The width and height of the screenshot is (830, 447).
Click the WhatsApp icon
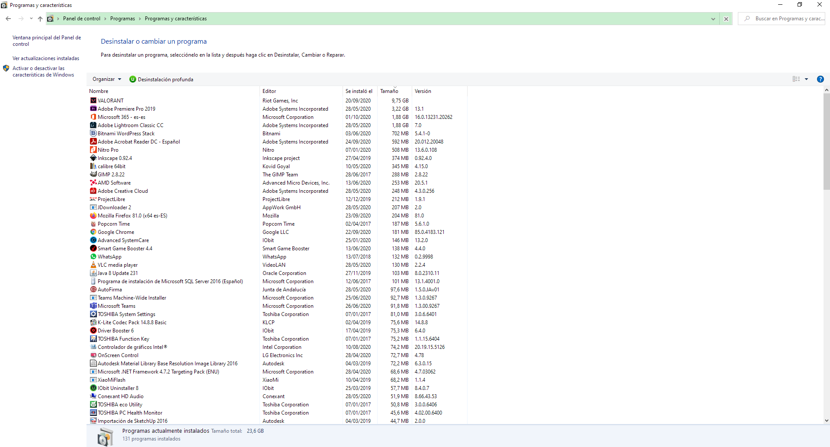click(93, 256)
